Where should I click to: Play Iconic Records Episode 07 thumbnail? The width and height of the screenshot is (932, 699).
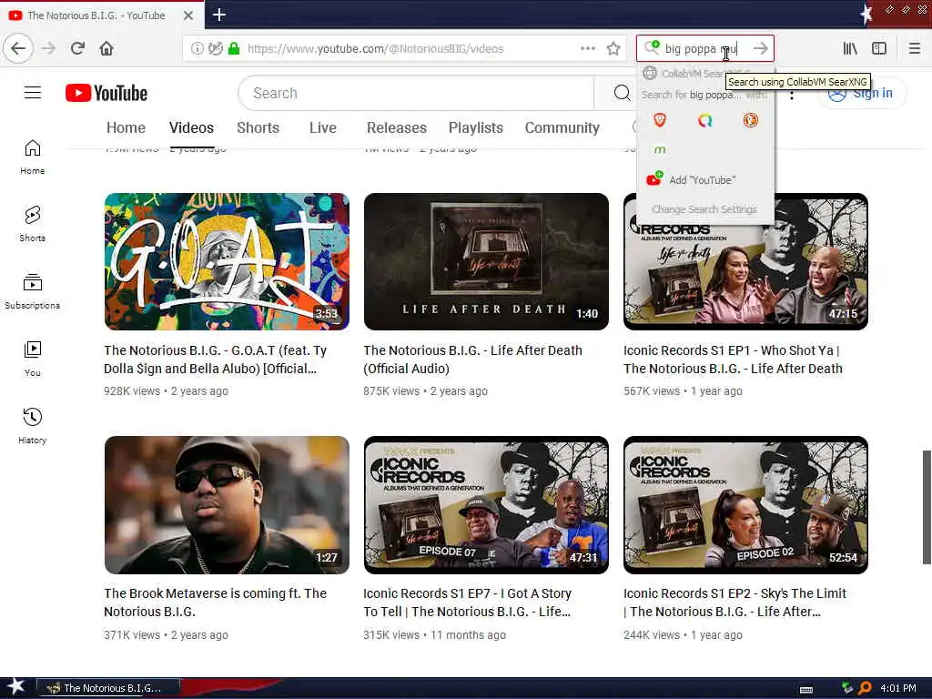[x=486, y=505]
